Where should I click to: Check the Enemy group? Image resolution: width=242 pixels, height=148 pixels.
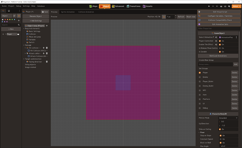(x=200, y=77)
